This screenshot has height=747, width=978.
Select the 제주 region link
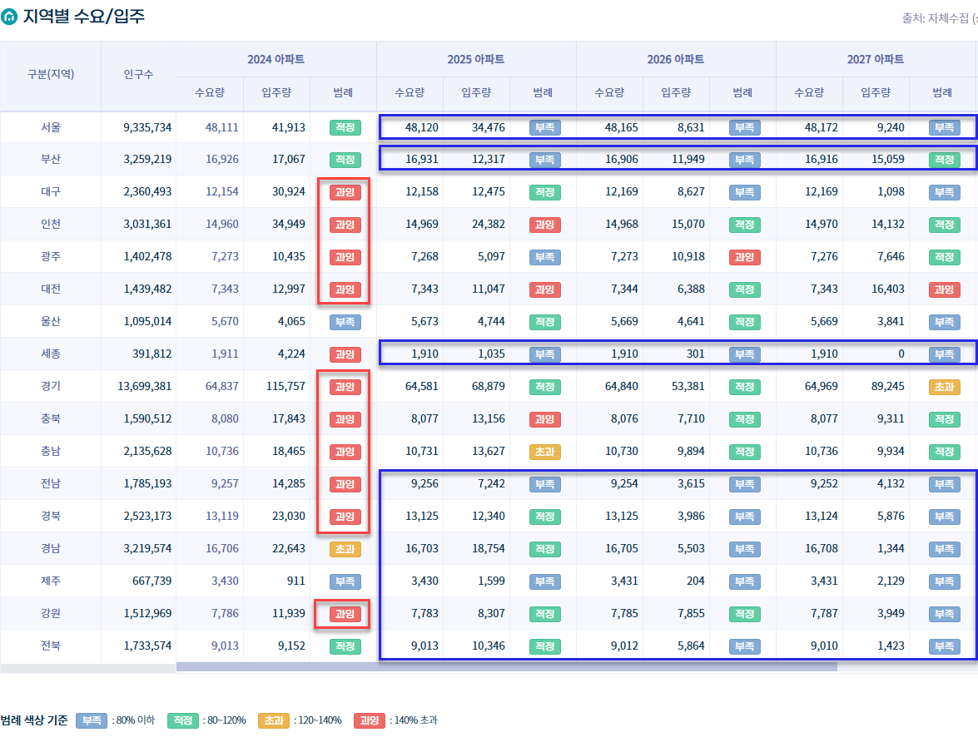tap(51, 581)
